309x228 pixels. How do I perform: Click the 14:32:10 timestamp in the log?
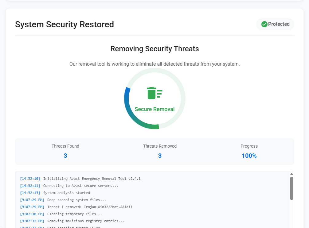tap(30, 179)
